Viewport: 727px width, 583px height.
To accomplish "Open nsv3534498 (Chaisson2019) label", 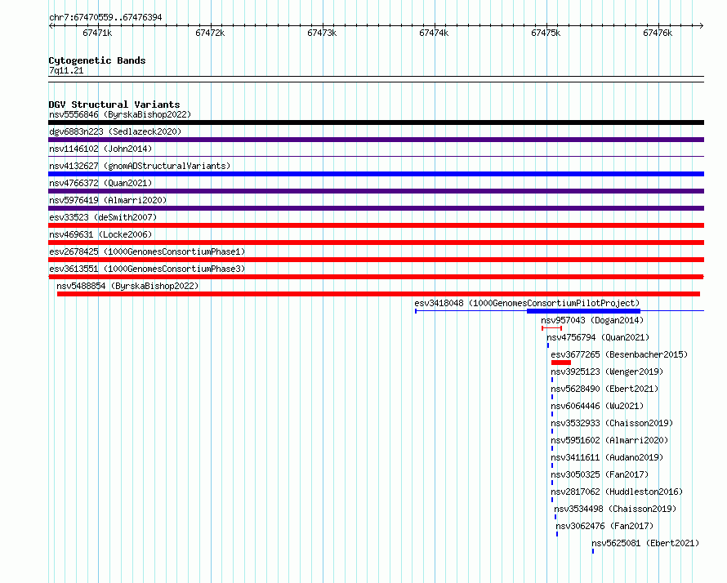I will coord(615,509).
